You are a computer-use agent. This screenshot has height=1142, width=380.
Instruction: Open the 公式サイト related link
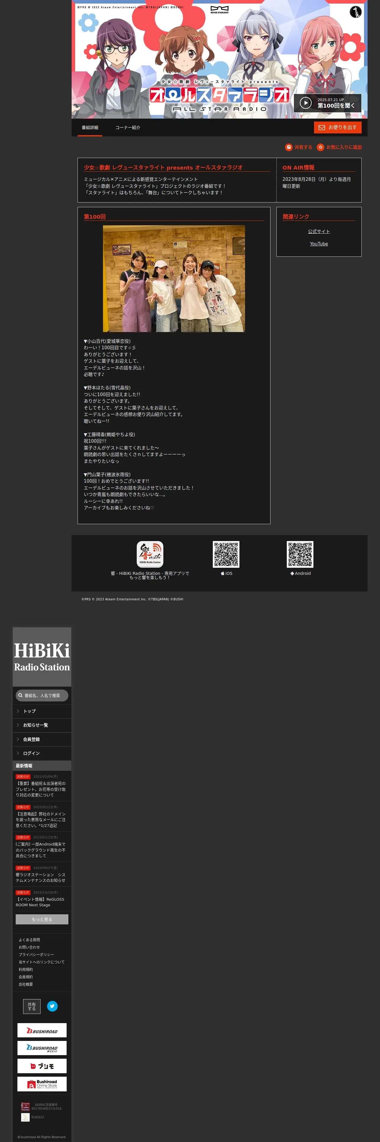(318, 232)
